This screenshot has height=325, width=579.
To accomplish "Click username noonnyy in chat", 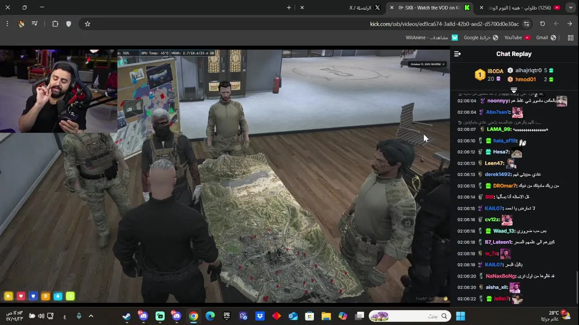I will pos(498,101).
